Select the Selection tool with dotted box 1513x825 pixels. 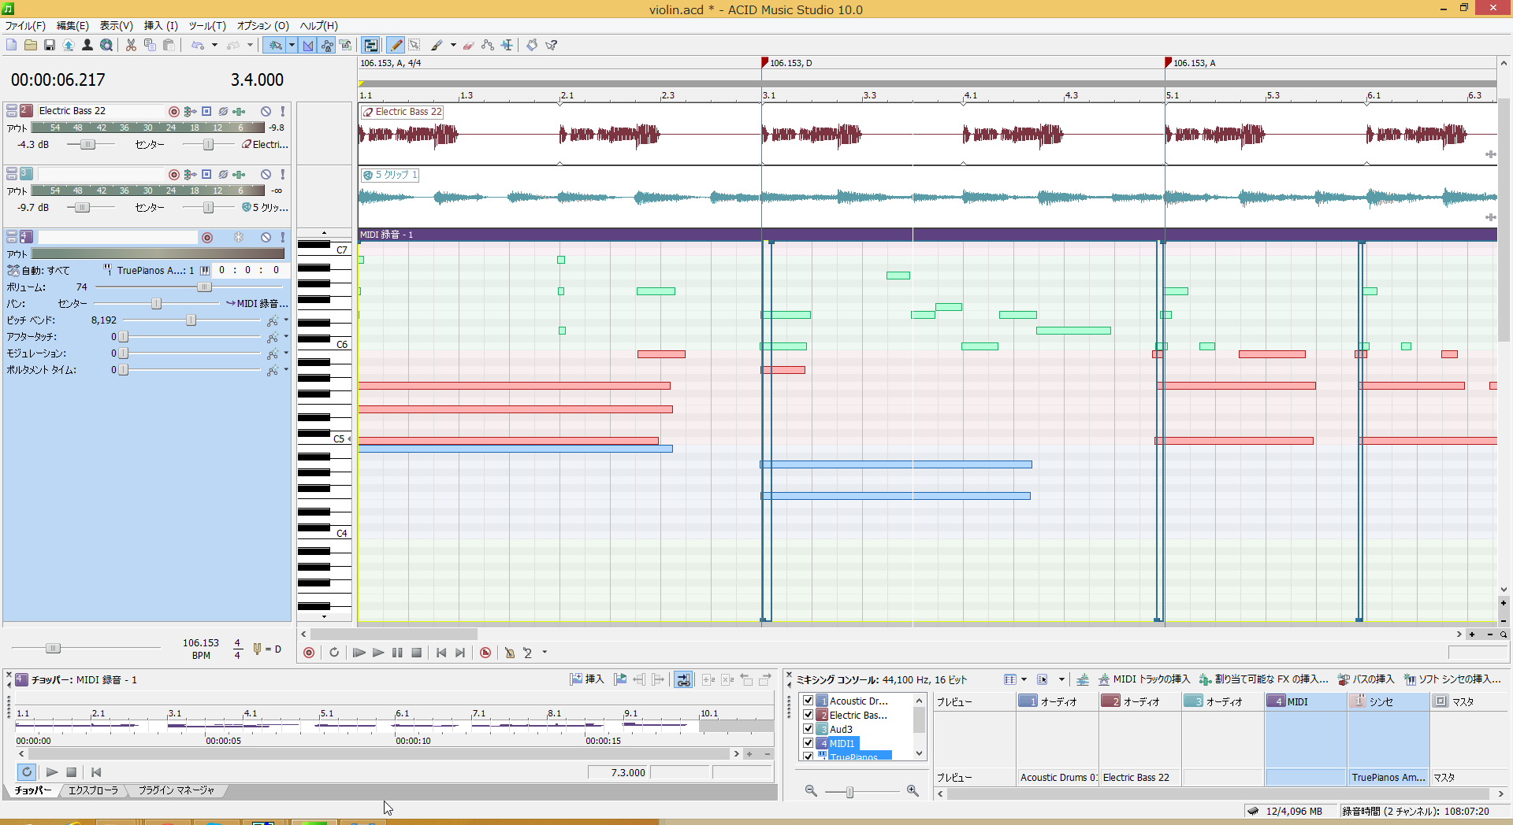(414, 45)
